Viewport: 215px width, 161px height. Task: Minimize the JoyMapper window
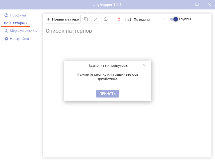pyautogui.click(x=184, y=4)
